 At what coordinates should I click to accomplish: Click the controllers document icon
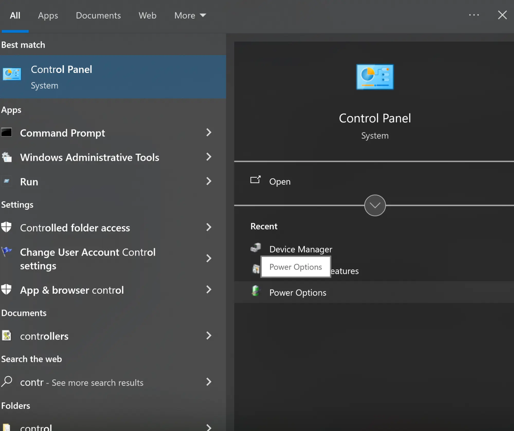[6, 335]
